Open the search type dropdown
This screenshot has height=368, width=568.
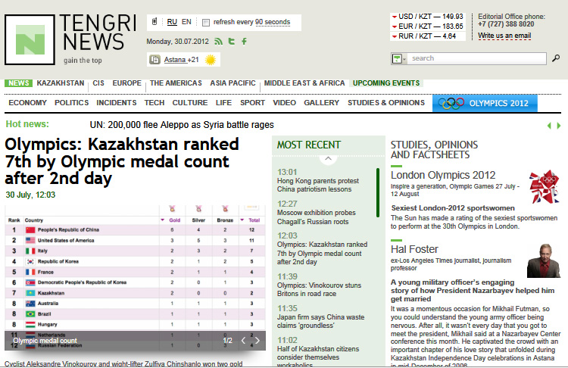point(399,59)
